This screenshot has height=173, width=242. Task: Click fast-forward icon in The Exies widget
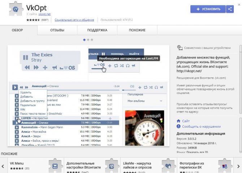pos(36,68)
